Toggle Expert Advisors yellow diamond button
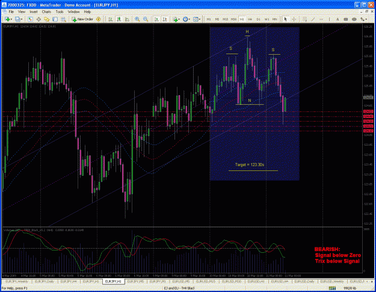The width and height of the screenshot is (376, 292). click(x=98, y=19)
